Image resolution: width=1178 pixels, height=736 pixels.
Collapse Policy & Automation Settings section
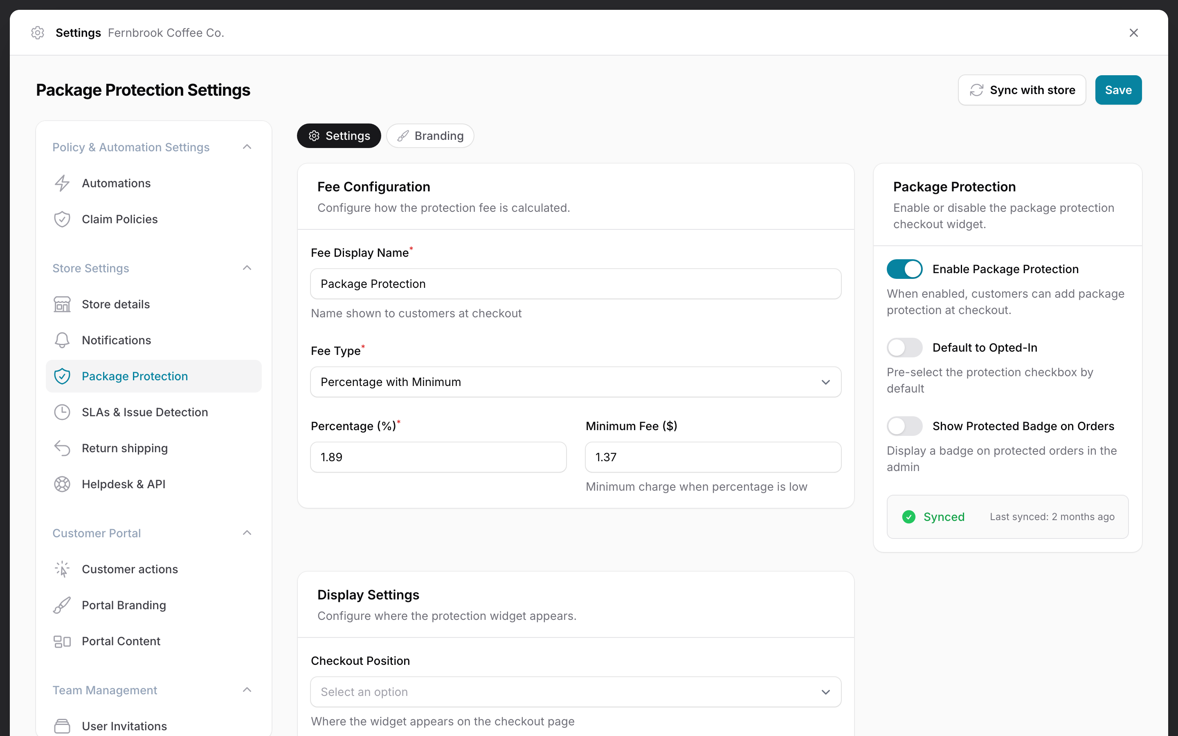[247, 147]
